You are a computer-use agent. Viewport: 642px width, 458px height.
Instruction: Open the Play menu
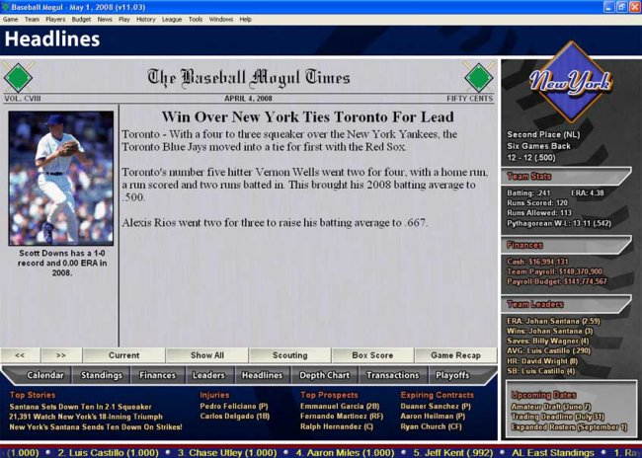click(124, 19)
